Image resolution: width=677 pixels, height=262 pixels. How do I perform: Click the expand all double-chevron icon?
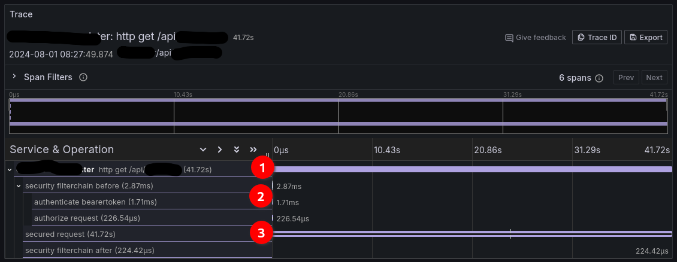point(237,150)
